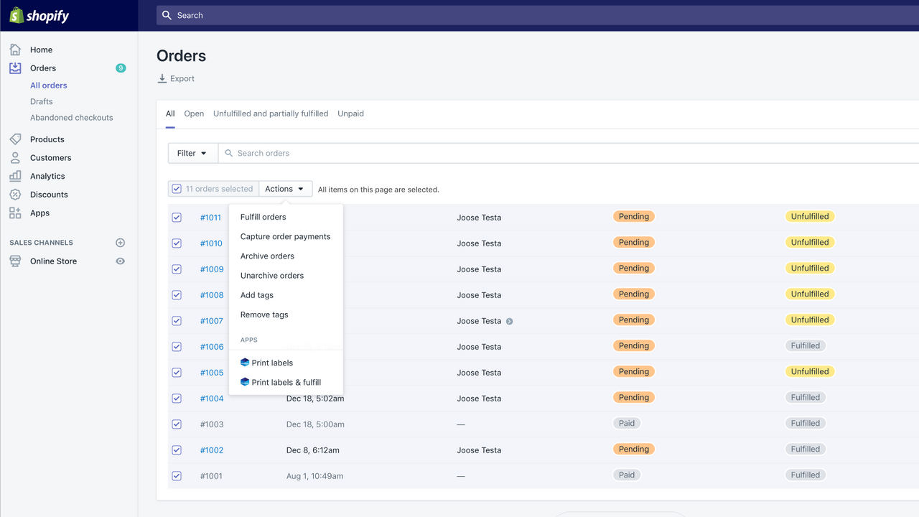Viewport: 919px width, 517px height.
Task: Deselect order #1009 checkbox
Action: 177,269
